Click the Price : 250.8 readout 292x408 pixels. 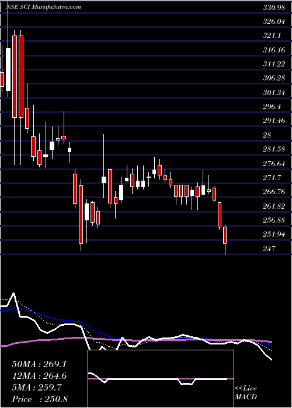point(40,399)
